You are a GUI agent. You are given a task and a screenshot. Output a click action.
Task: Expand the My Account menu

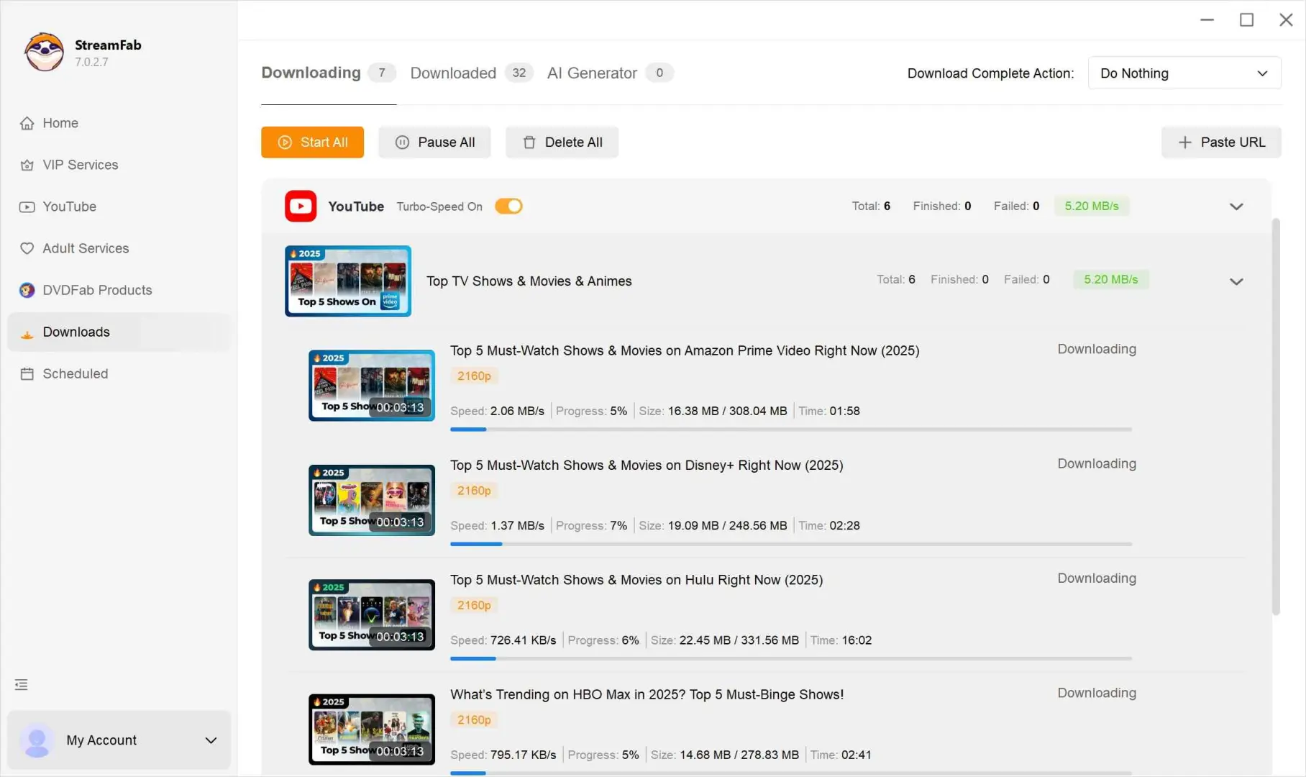[x=211, y=740]
